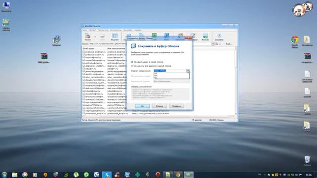Image resolution: width=317 pixels, height=178 pixels.
Task: Open the WinRAR archive icon on left desktop
Action: (x=44, y=58)
